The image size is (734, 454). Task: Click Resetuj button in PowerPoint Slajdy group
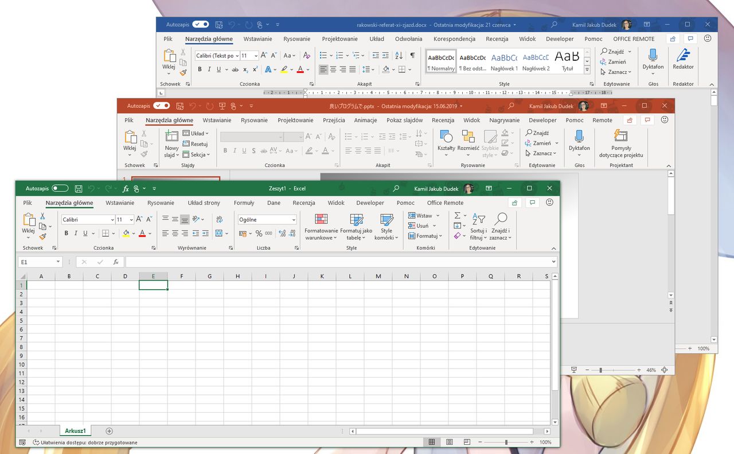click(195, 144)
